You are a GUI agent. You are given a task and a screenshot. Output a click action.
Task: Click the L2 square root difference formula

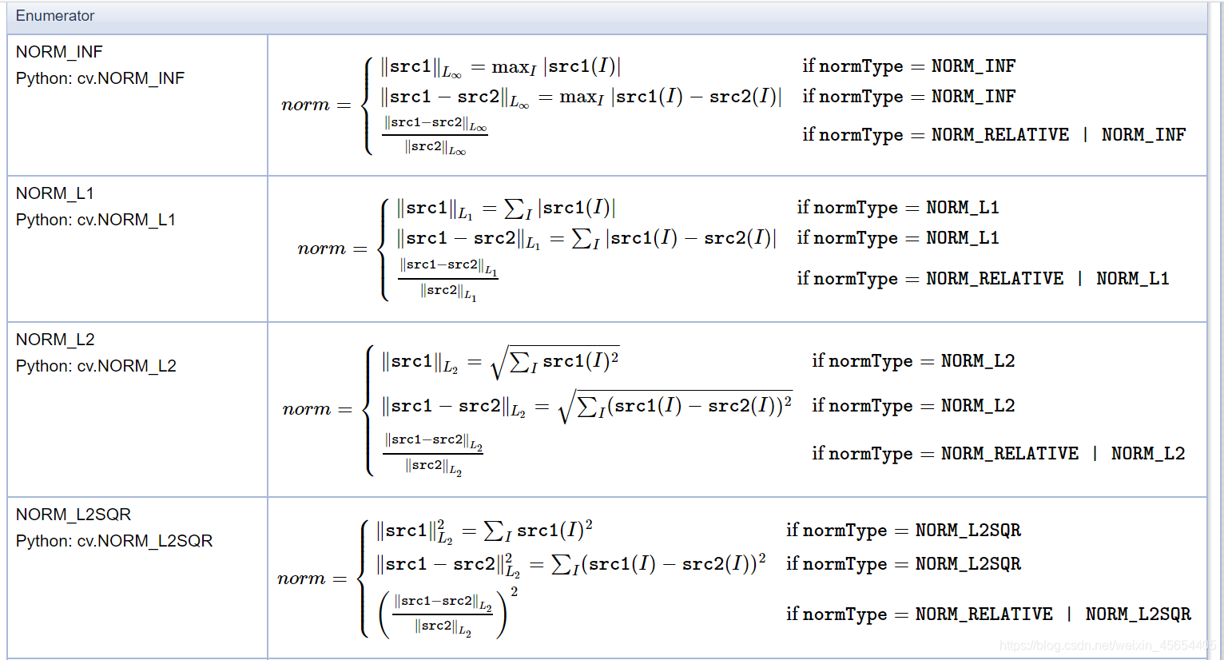click(587, 407)
